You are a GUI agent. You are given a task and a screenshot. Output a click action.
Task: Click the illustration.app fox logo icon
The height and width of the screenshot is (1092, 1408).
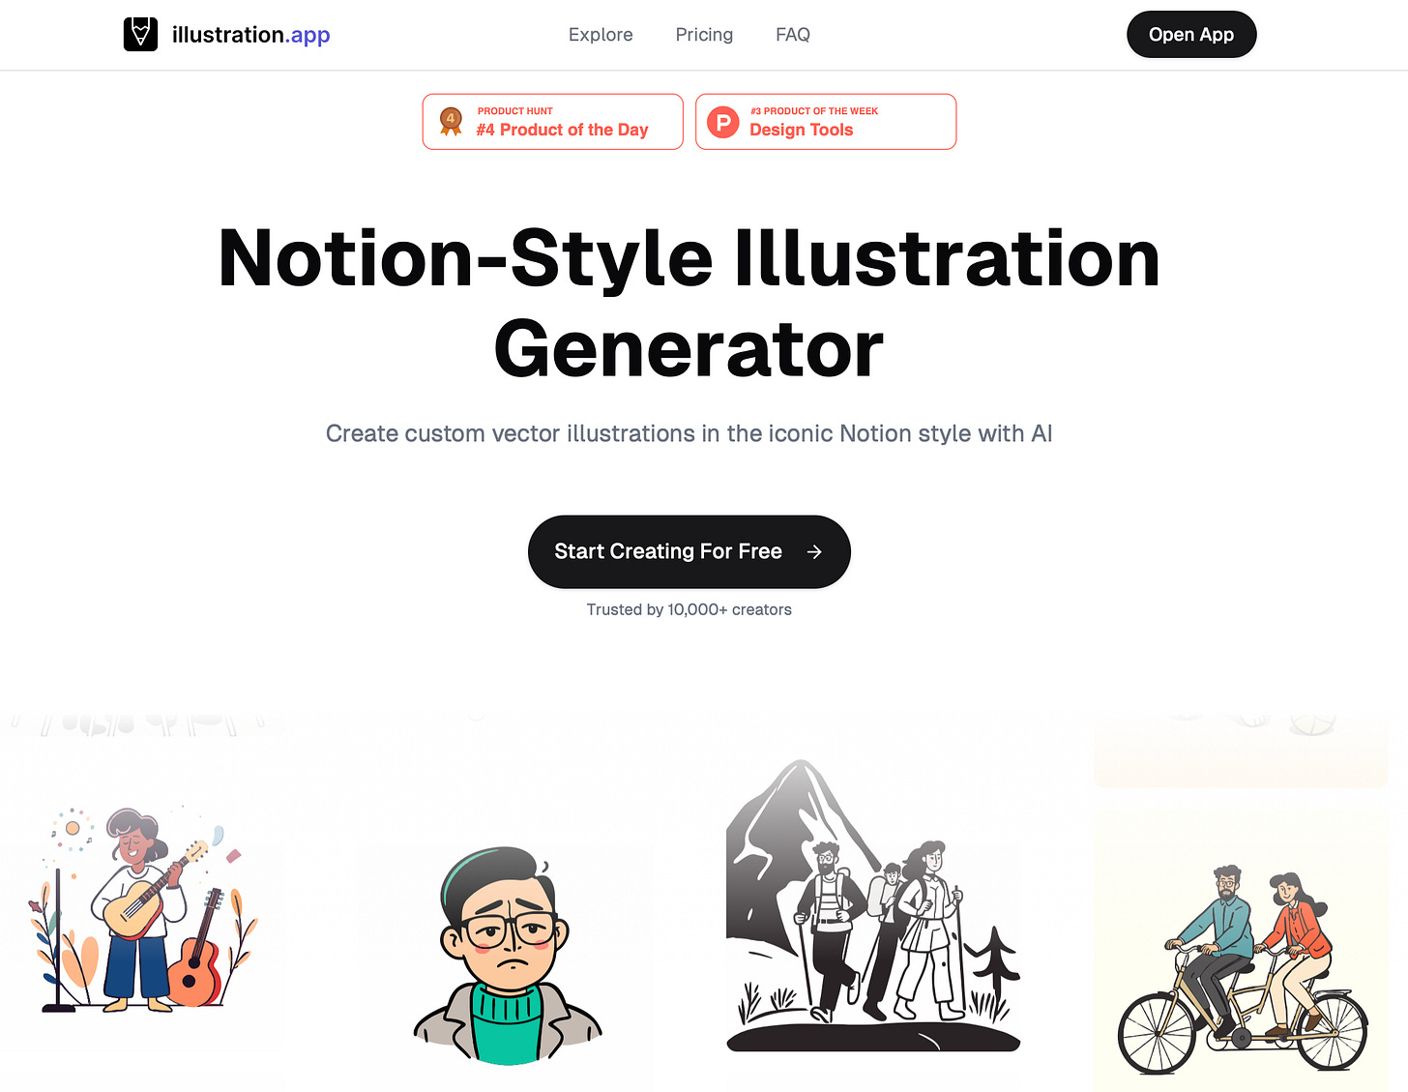(x=140, y=35)
